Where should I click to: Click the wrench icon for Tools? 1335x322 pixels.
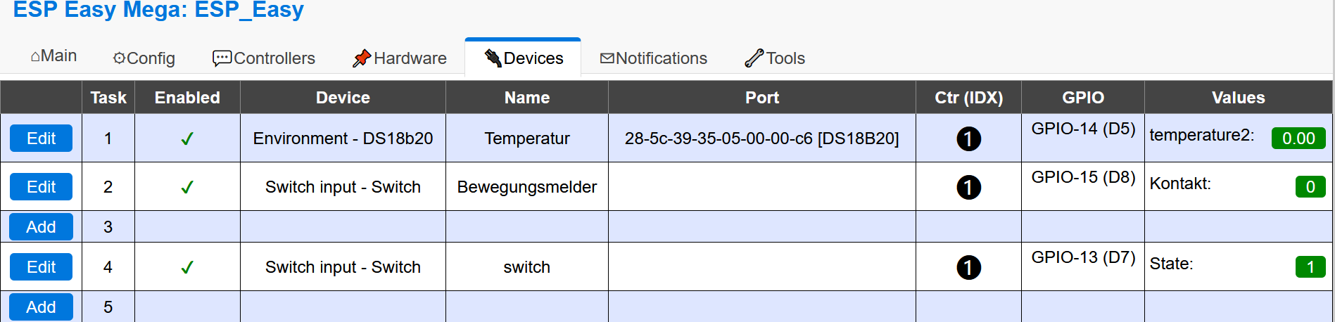pyautogui.click(x=754, y=58)
